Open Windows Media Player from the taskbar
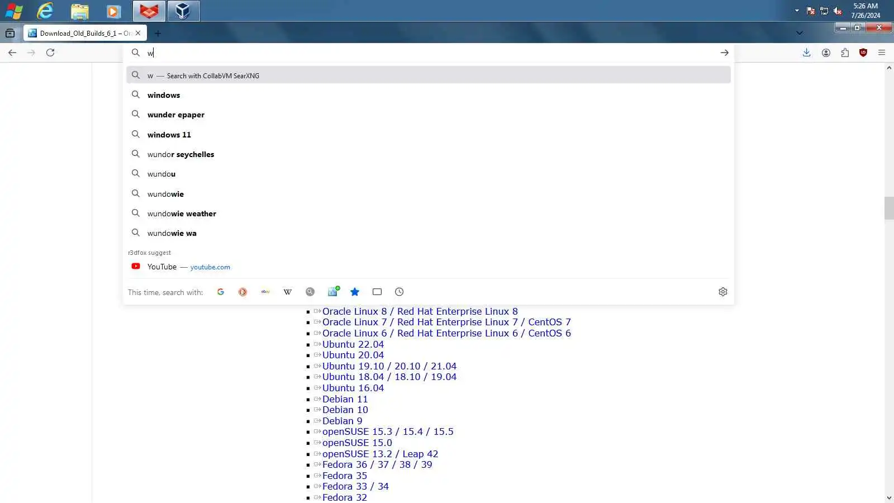 [113, 11]
